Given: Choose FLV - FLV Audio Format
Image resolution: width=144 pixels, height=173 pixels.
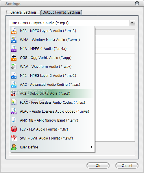Looking at the screenshot, I should (52, 129).
